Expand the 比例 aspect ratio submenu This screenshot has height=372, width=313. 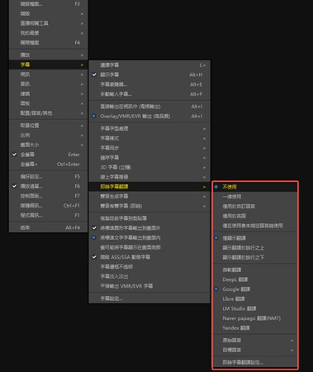pos(49,136)
